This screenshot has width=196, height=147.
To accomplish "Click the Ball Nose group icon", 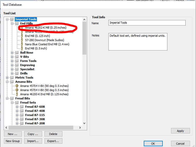I will [x=17, y=53].
